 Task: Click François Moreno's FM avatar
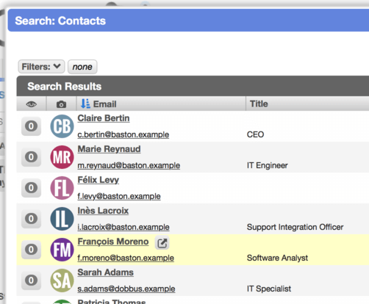coord(62,250)
